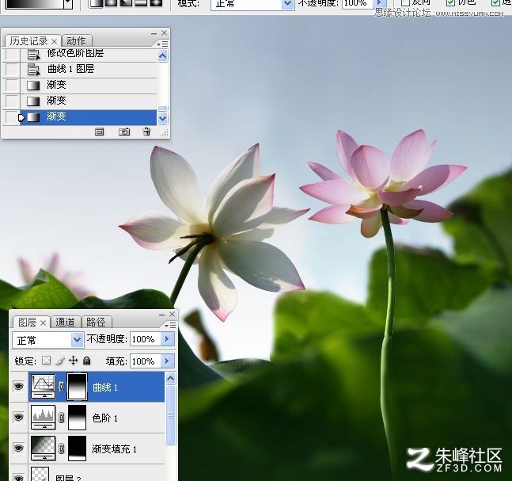Minimize the Layers panel
Screen dimensions: 512x481
click(x=161, y=315)
